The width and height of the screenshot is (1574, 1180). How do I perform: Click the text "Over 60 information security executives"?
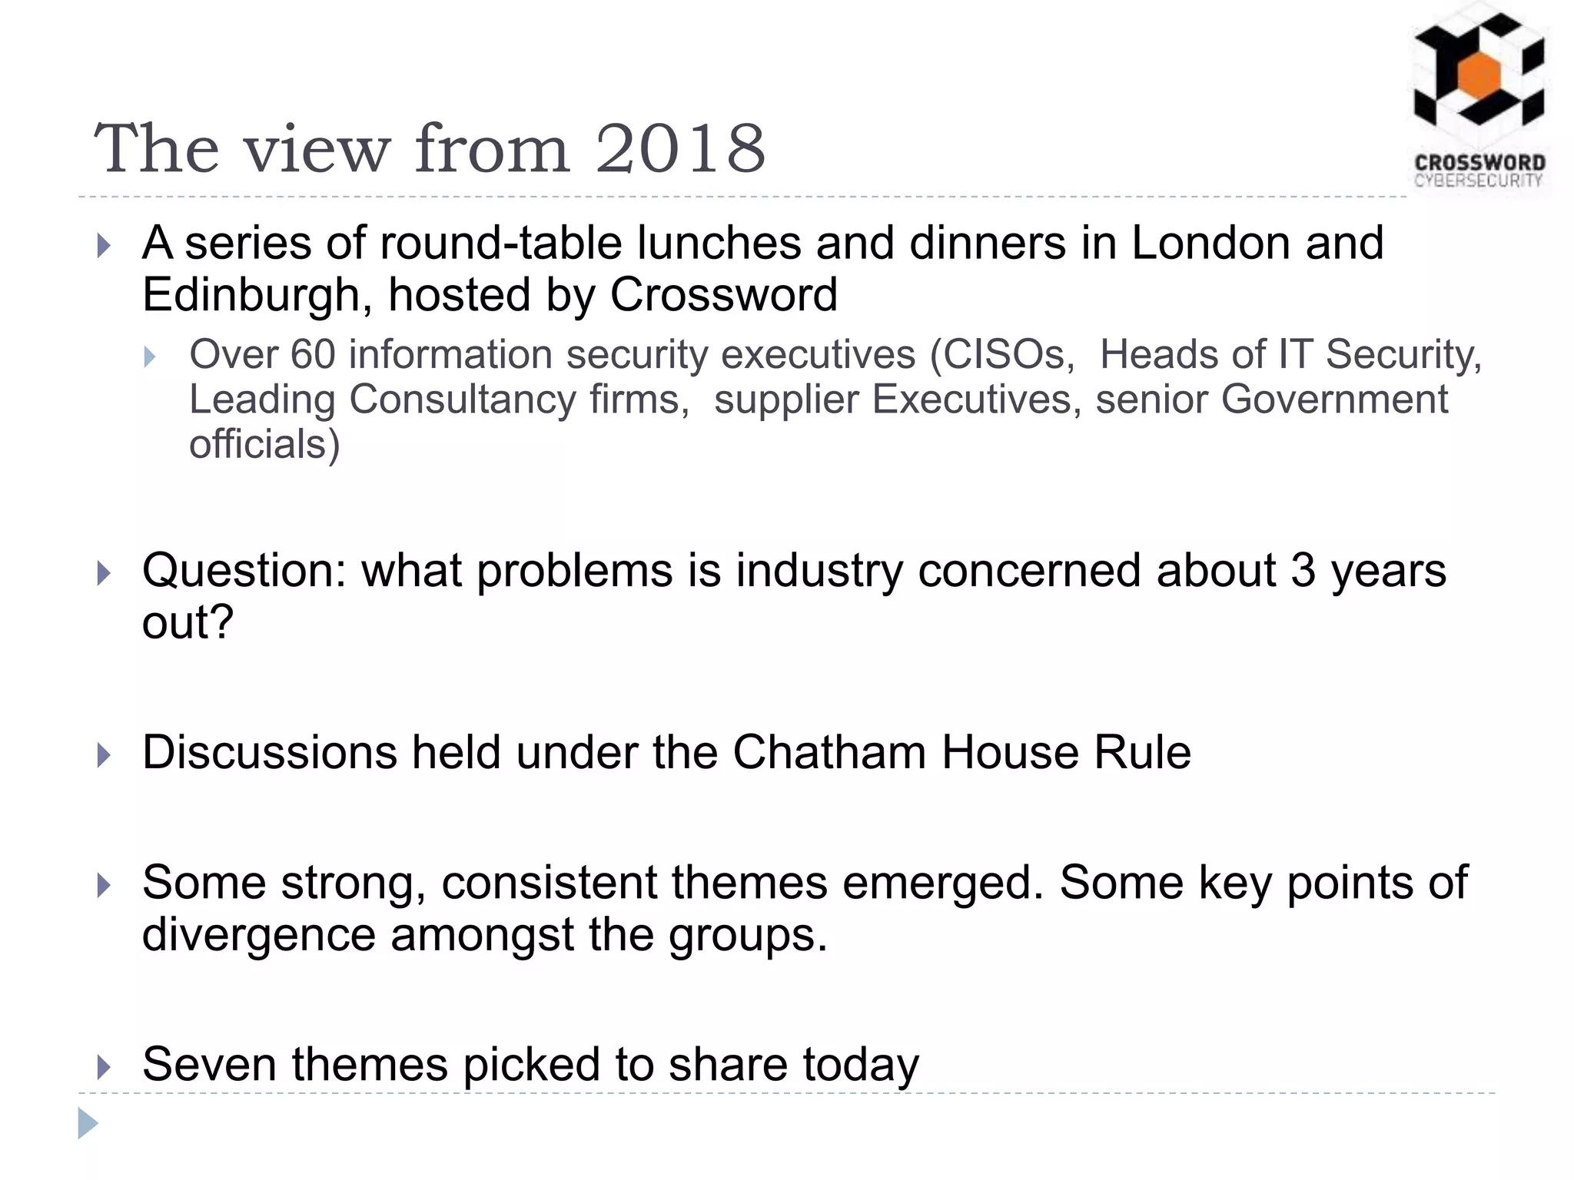click(553, 354)
